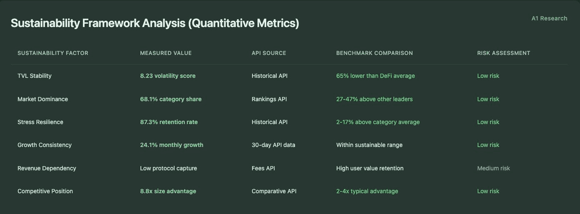The image size is (580, 214).
Task: Select the 87.3% retention rate value
Action: tap(169, 122)
